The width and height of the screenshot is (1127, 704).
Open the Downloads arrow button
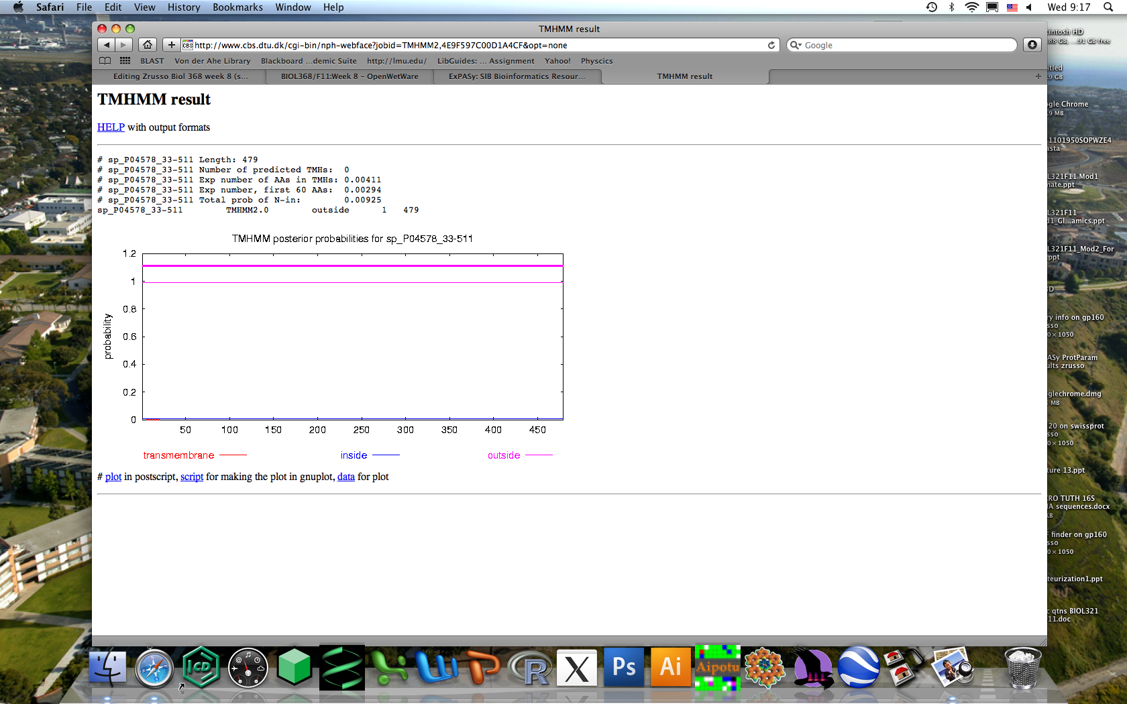(x=1032, y=45)
